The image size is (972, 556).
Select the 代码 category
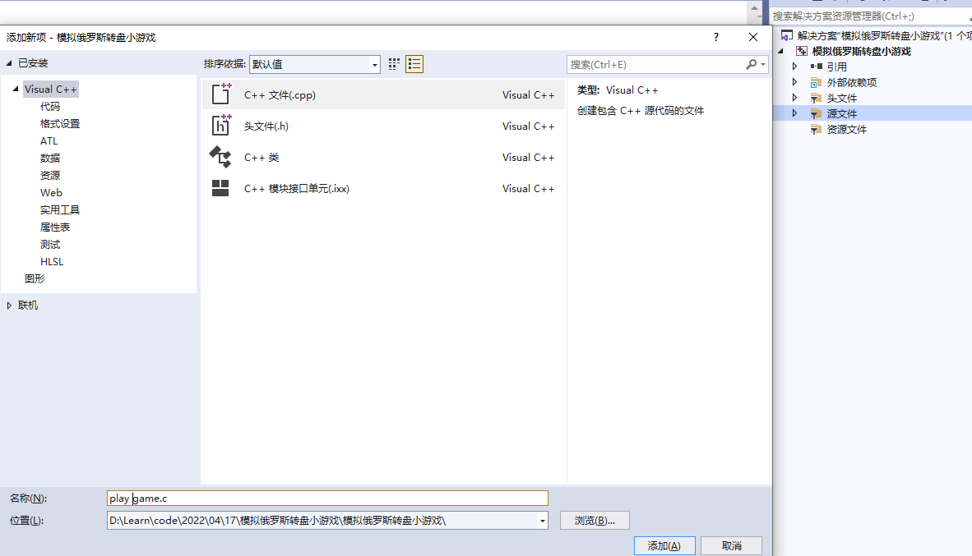point(50,107)
